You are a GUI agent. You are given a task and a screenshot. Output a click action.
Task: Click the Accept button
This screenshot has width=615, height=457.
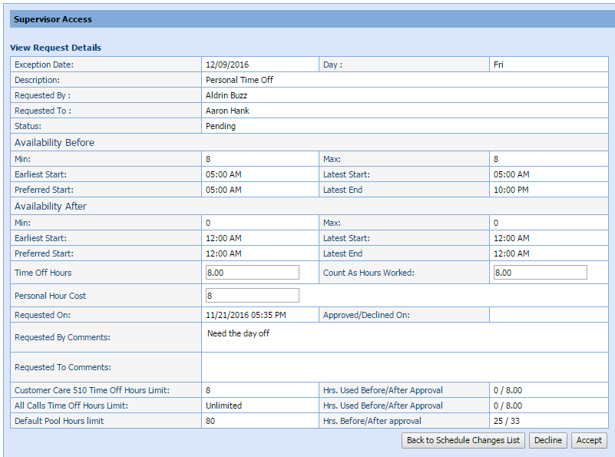tap(589, 440)
